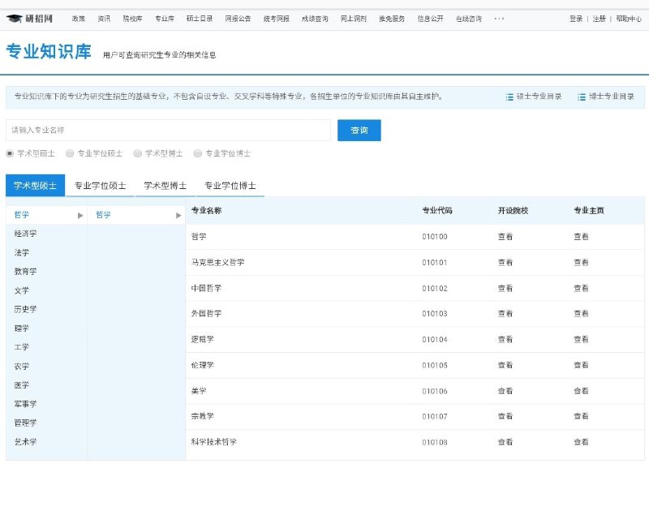View 专业主页 for 伦理学
649x511 pixels.
point(581,365)
